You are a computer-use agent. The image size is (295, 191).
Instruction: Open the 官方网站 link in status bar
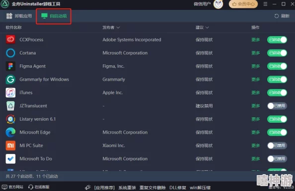click(13, 187)
